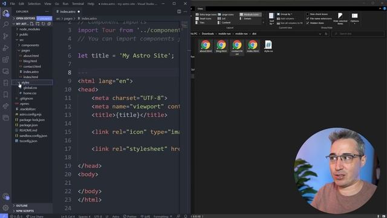Open Group by dropdown in File Explorer
Screen dimensions: 387x218
[285, 14]
